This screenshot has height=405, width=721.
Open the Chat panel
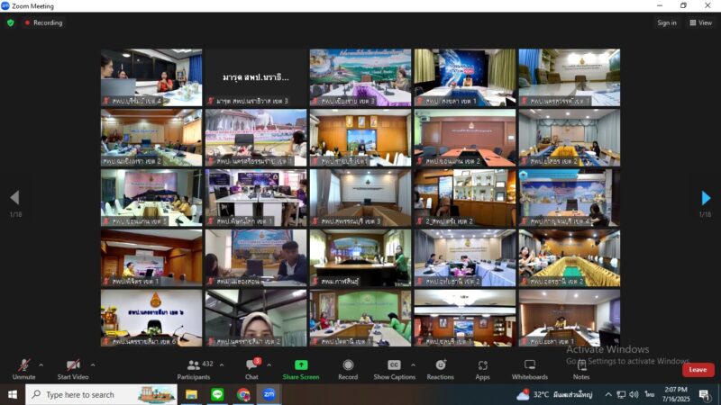pyautogui.click(x=251, y=365)
